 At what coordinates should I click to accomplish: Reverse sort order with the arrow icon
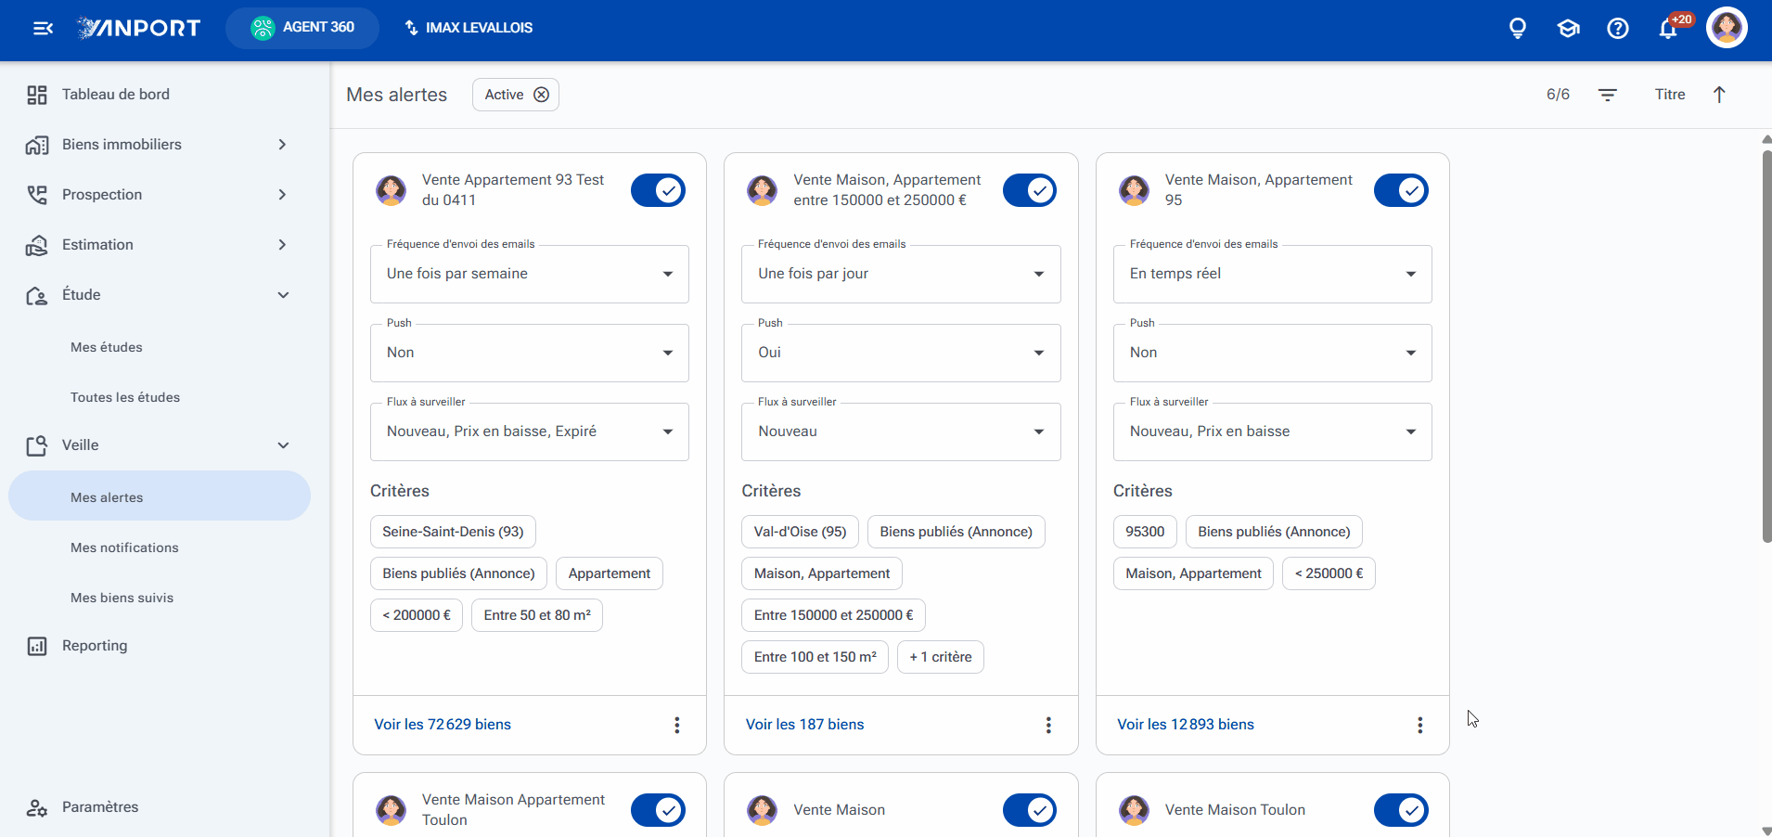[1719, 95]
